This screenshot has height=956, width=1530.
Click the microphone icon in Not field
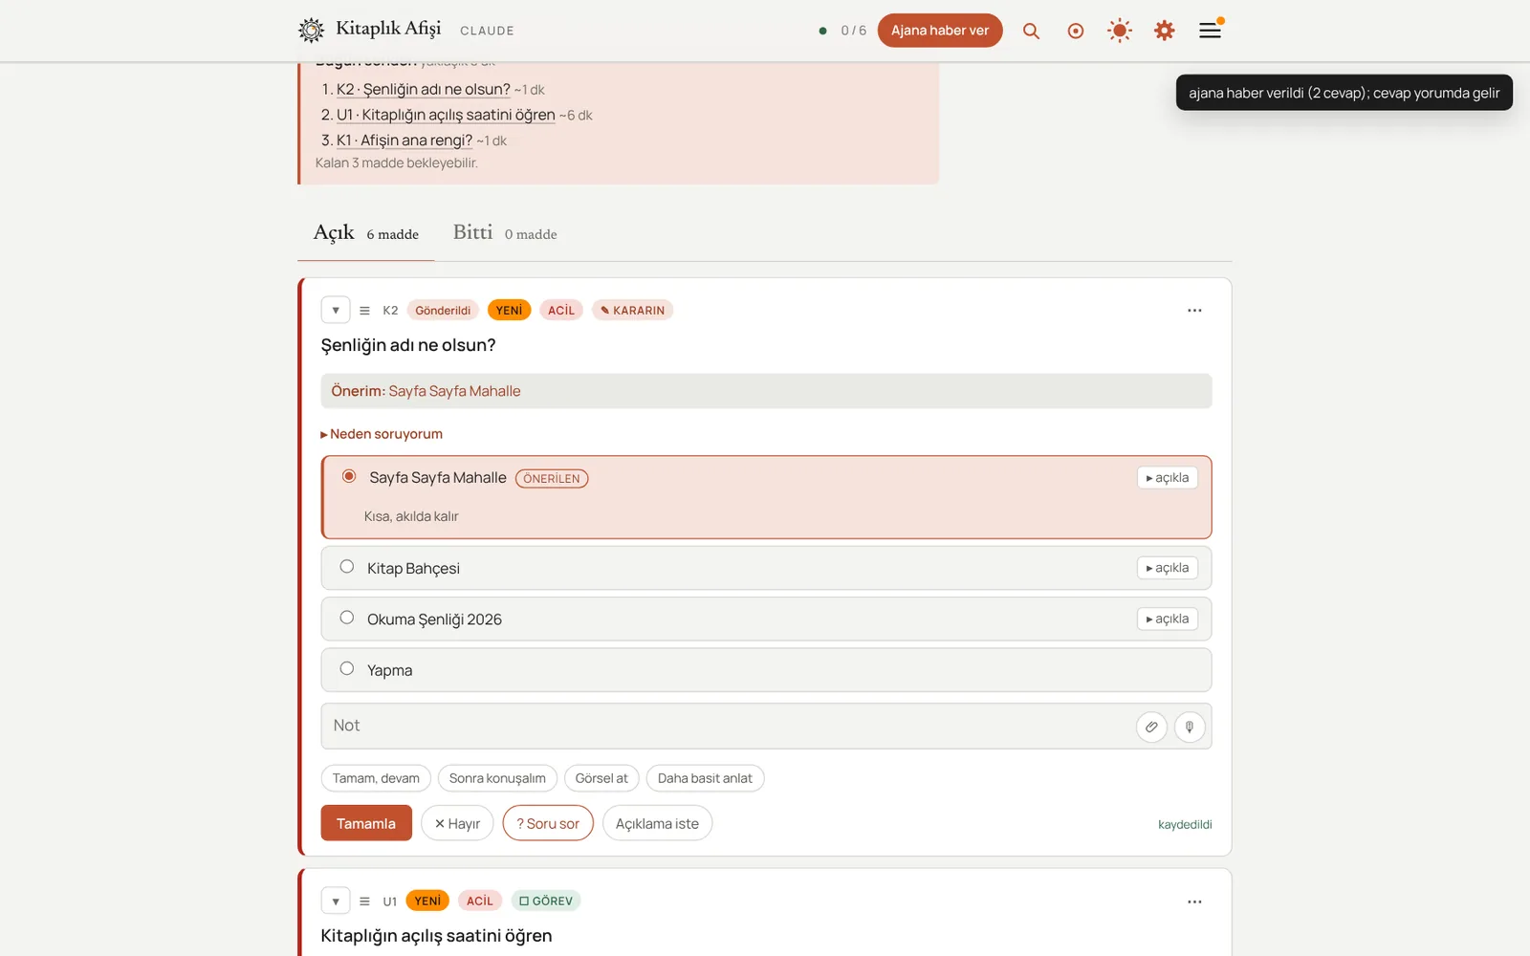pos(1190,727)
